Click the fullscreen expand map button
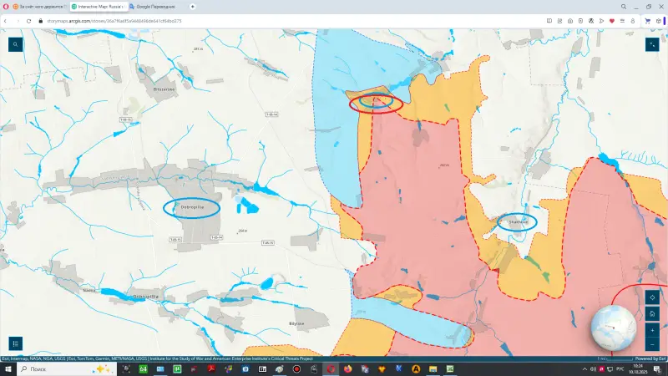 click(651, 45)
